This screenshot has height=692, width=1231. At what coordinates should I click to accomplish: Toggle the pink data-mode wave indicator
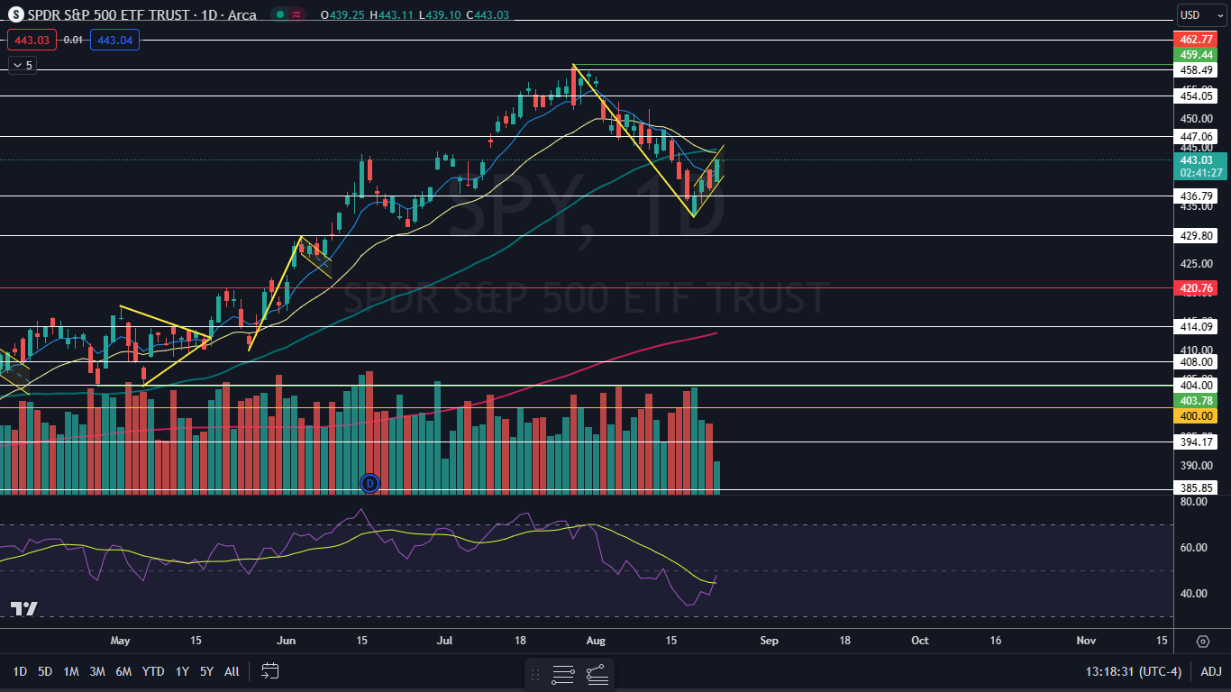tap(296, 14)
